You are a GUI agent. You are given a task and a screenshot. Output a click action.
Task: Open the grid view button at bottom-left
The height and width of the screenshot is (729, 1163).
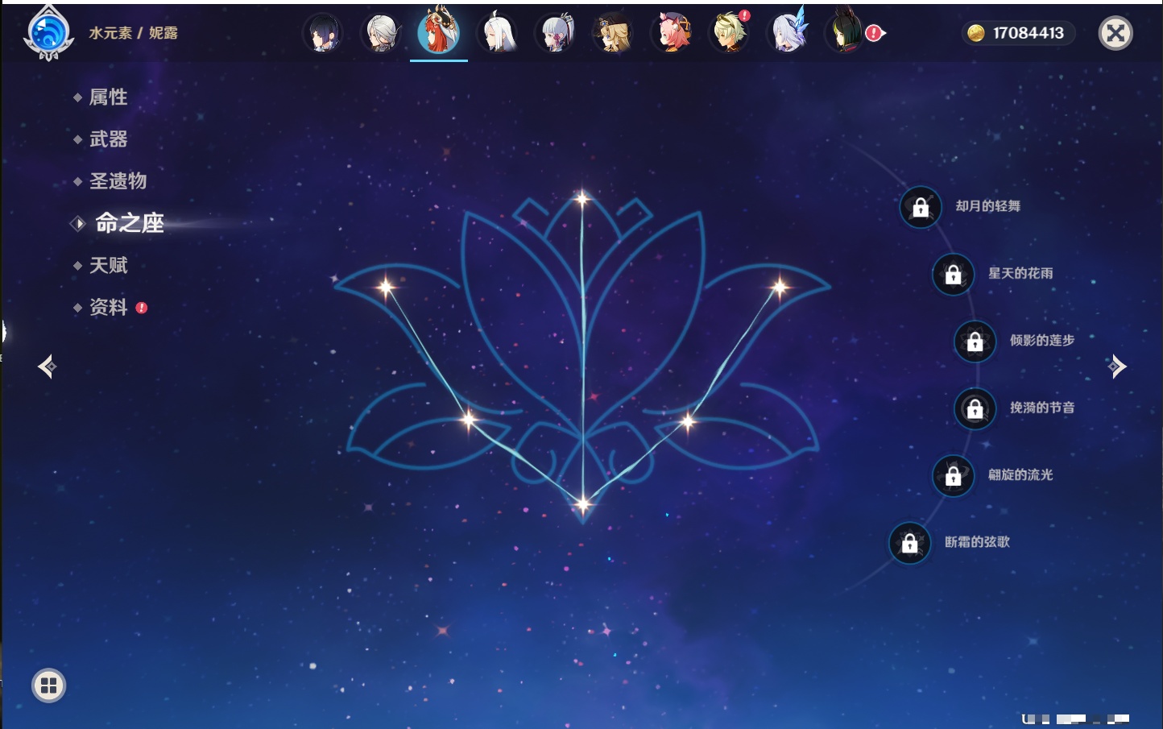pos(48,686)
